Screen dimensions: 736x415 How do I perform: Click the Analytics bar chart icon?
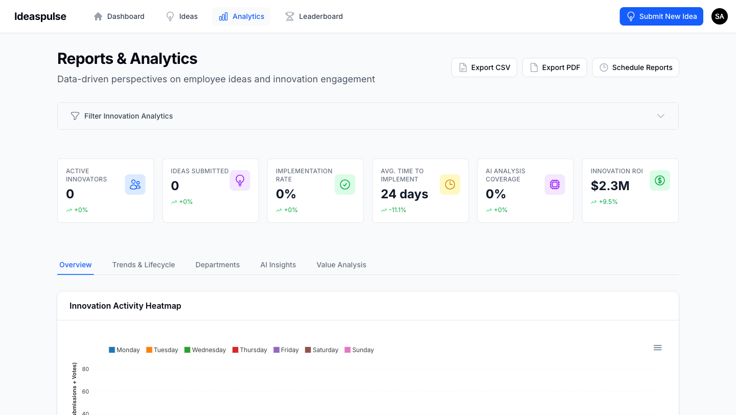(223, 16)
